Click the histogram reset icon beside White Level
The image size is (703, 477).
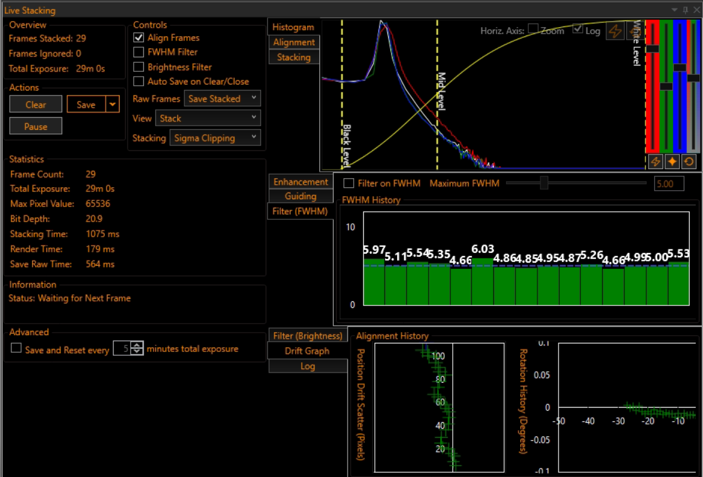pos(634,31)
